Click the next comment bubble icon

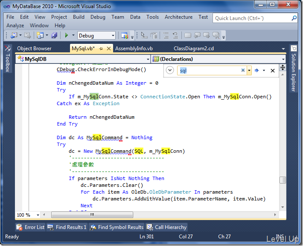(x=207, y=35)
